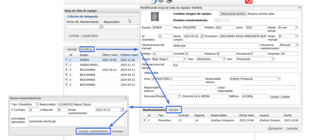Open the Estado actual dropdown
The height and width of the screenshot is (140, 312).
point(296,27)
